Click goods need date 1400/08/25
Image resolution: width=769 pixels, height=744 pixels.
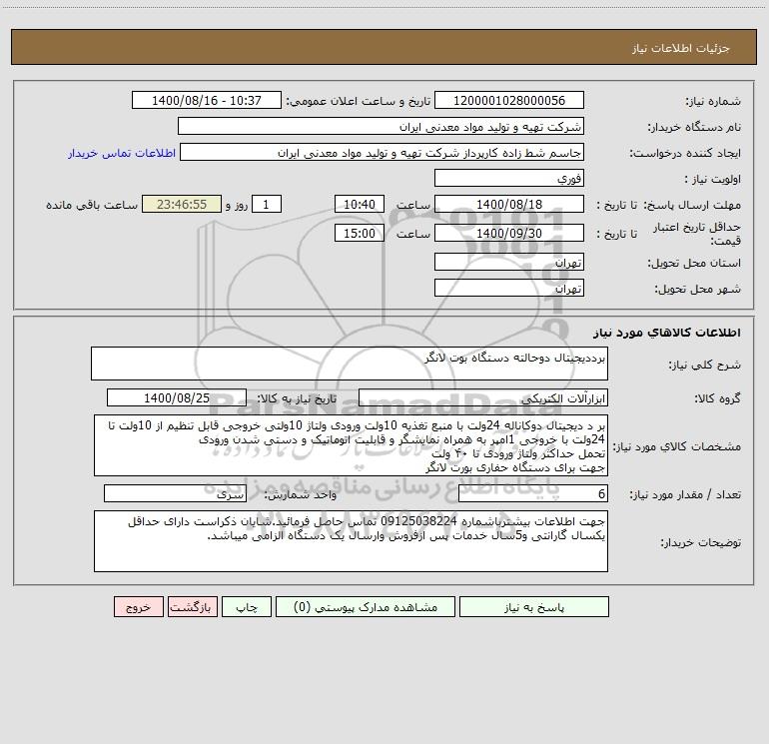[177, 397]
